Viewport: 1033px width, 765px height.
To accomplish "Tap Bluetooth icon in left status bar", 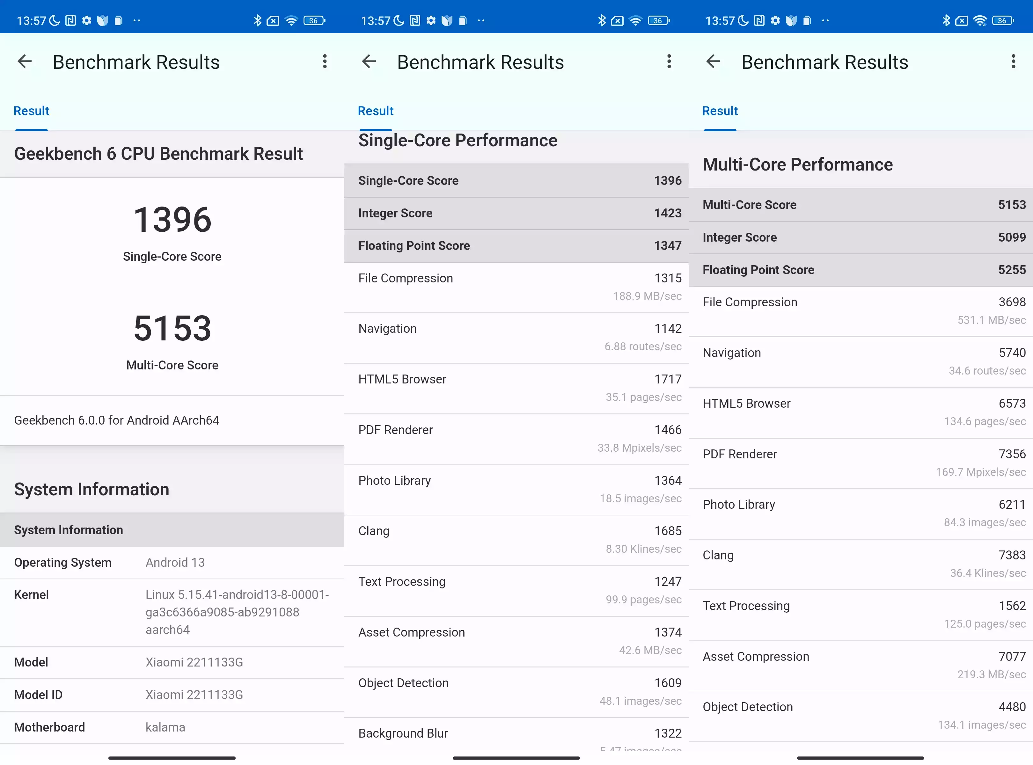I will pyautogui.click(x=258, y=20).
